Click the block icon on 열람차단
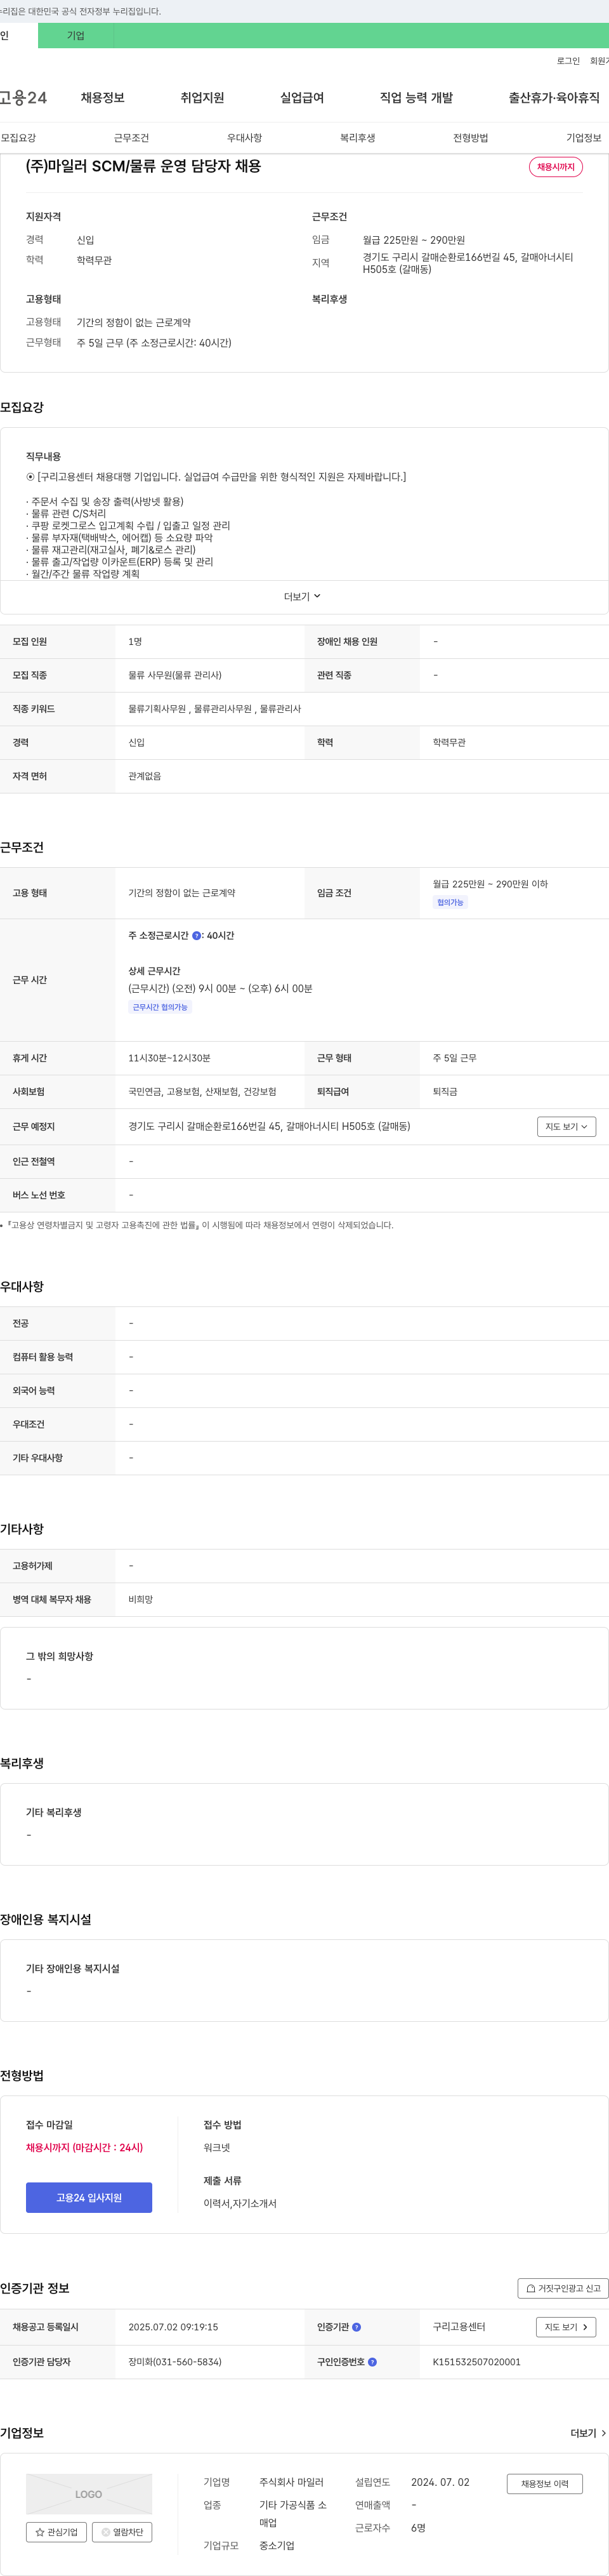The height and width of the screenshot is (2576, 609). tap(106, 2533)
